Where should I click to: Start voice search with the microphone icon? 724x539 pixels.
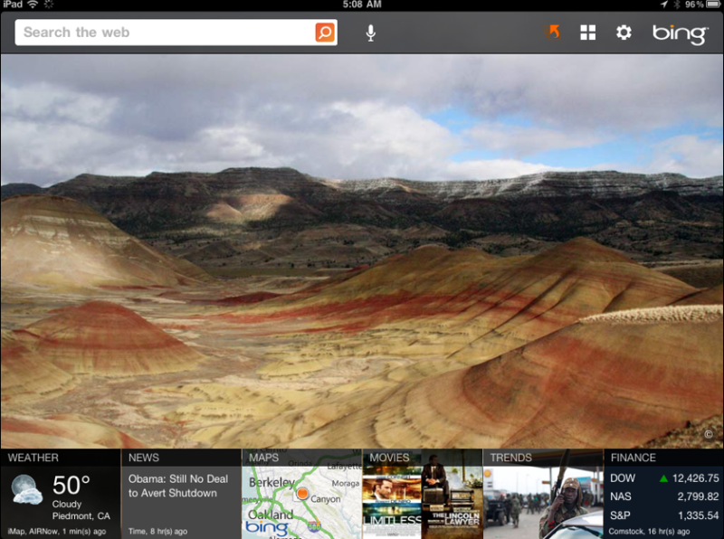371,33
